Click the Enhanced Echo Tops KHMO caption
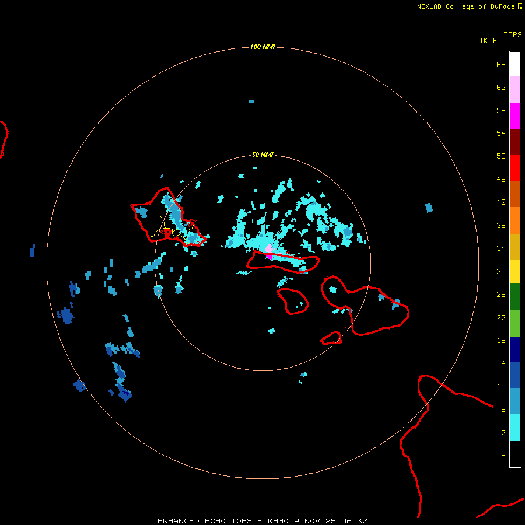This screenshot has height=525, width=525. (x=262, y=521)
